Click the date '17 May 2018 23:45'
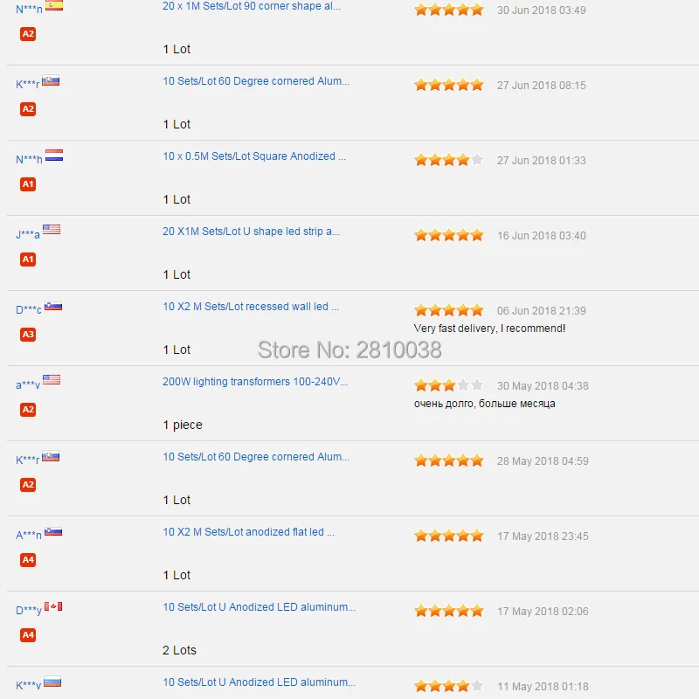 (543, 536)
